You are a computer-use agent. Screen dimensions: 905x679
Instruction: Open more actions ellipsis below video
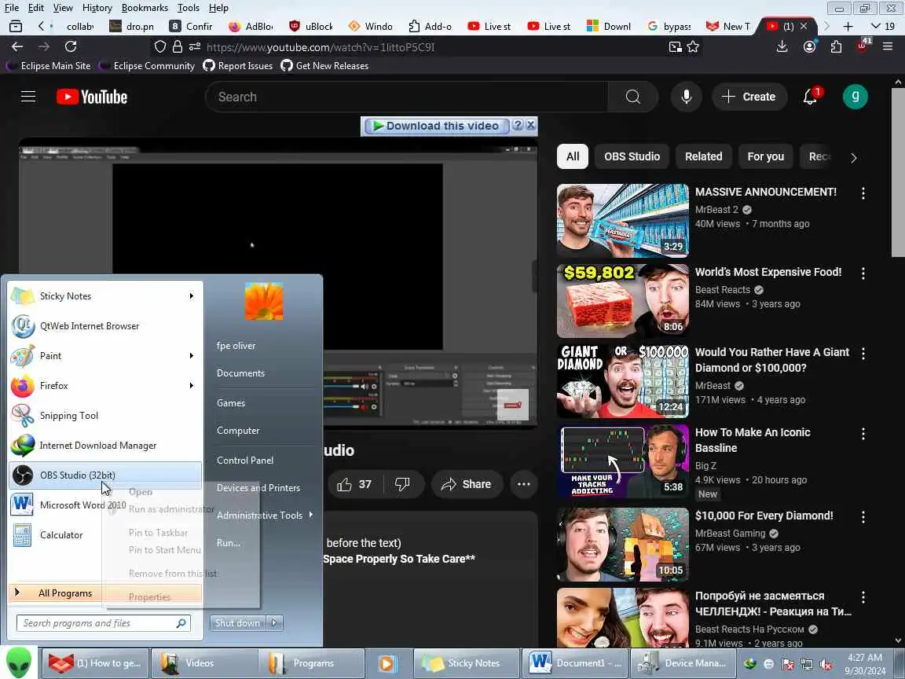(x=523, y=484)
